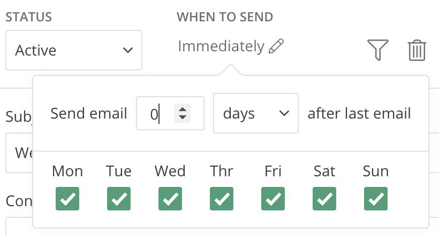This screenshot has width=439, height=235.
Task: Click the trash can delete icon
Action: coord(417,50)
